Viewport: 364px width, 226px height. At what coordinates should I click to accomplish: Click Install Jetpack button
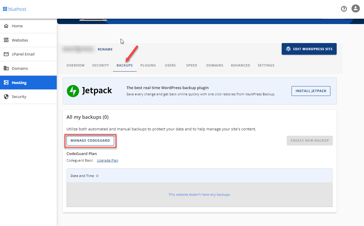click(311, 91)
